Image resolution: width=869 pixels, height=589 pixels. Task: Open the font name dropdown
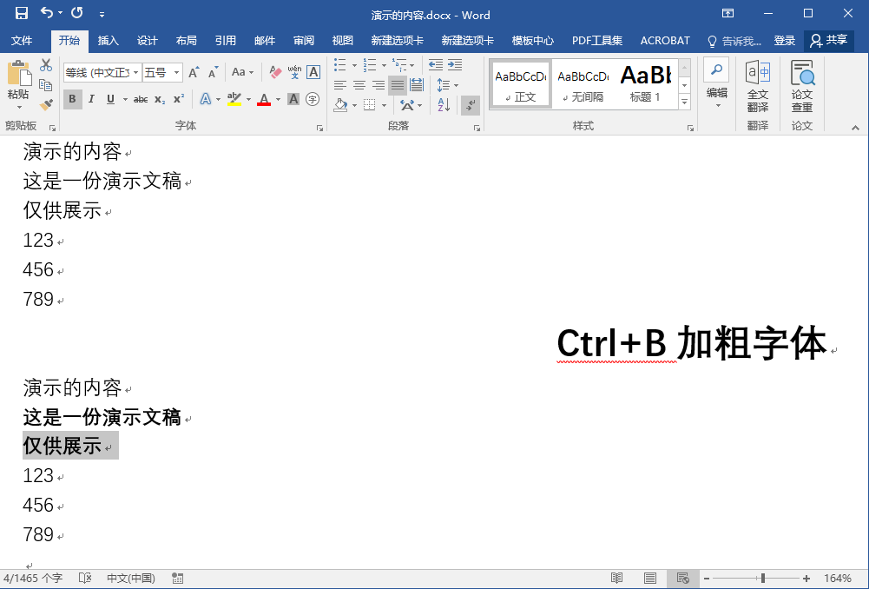point(135,73)
